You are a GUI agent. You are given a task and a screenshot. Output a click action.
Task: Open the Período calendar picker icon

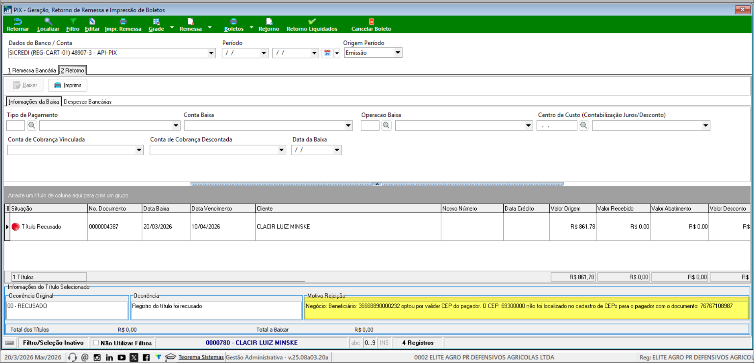[327, 53]
